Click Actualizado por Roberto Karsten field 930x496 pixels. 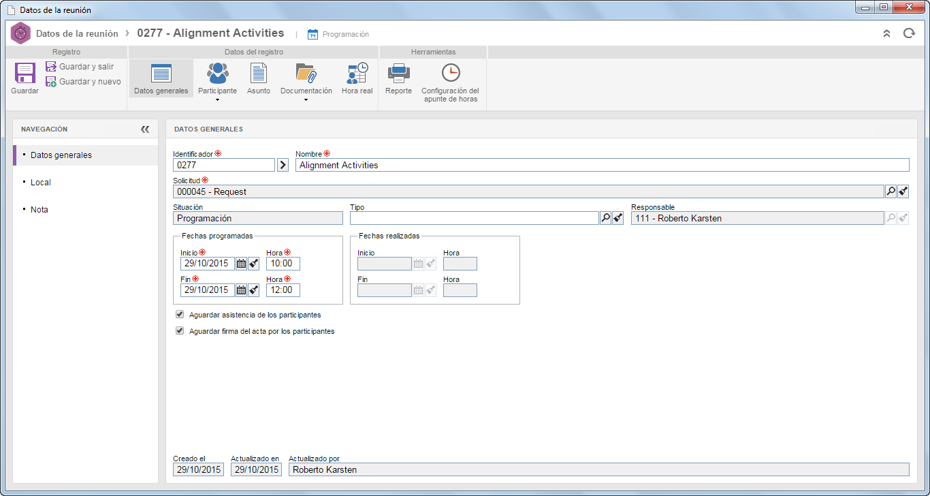click(599, 469)
